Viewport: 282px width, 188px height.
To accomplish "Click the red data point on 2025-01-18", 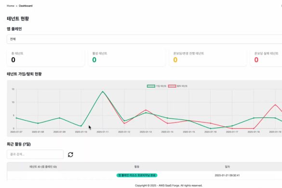I will point(254,128).
